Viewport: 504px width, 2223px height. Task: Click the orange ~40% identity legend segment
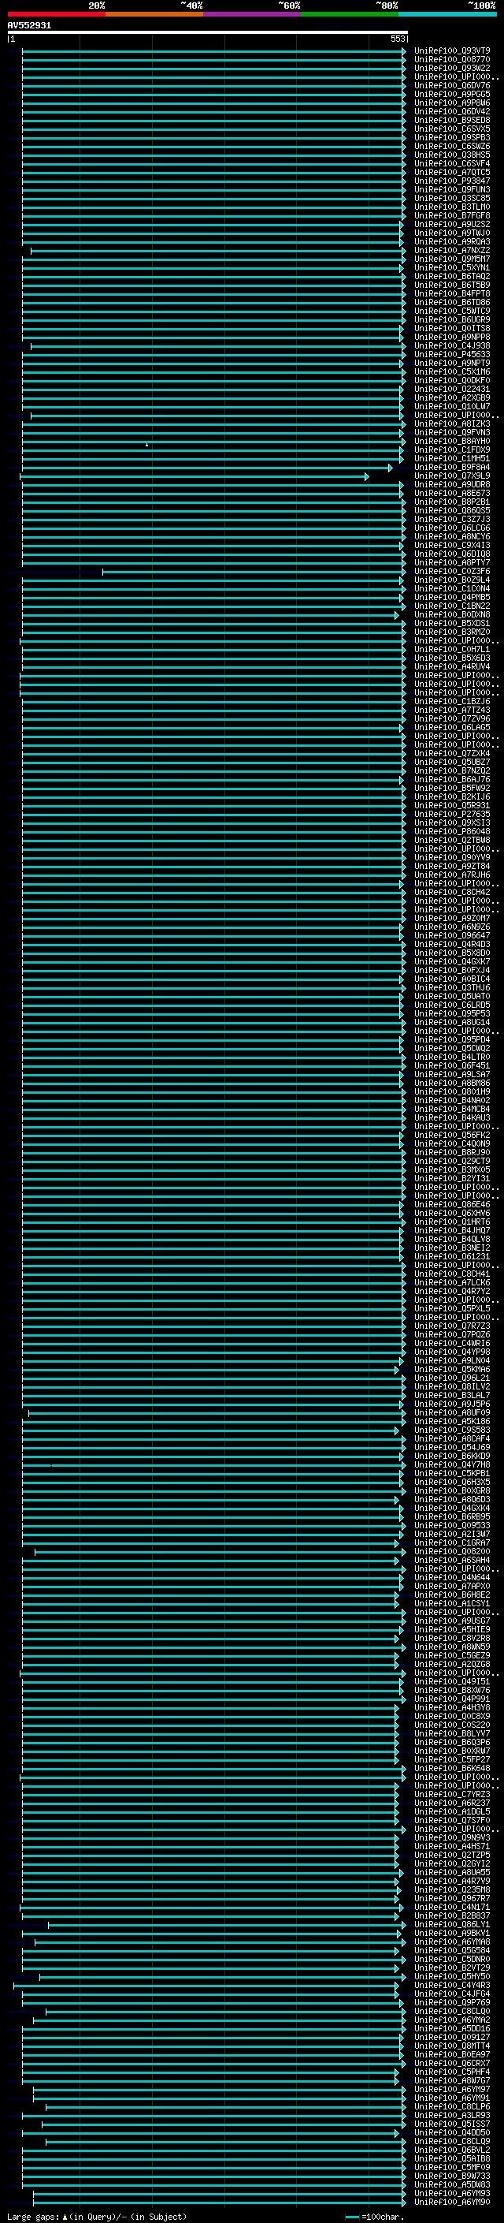[155, 14]
